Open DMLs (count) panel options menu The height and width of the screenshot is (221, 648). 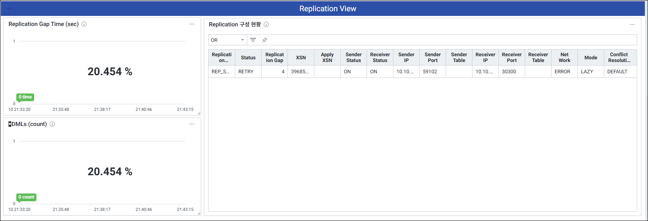192,124
